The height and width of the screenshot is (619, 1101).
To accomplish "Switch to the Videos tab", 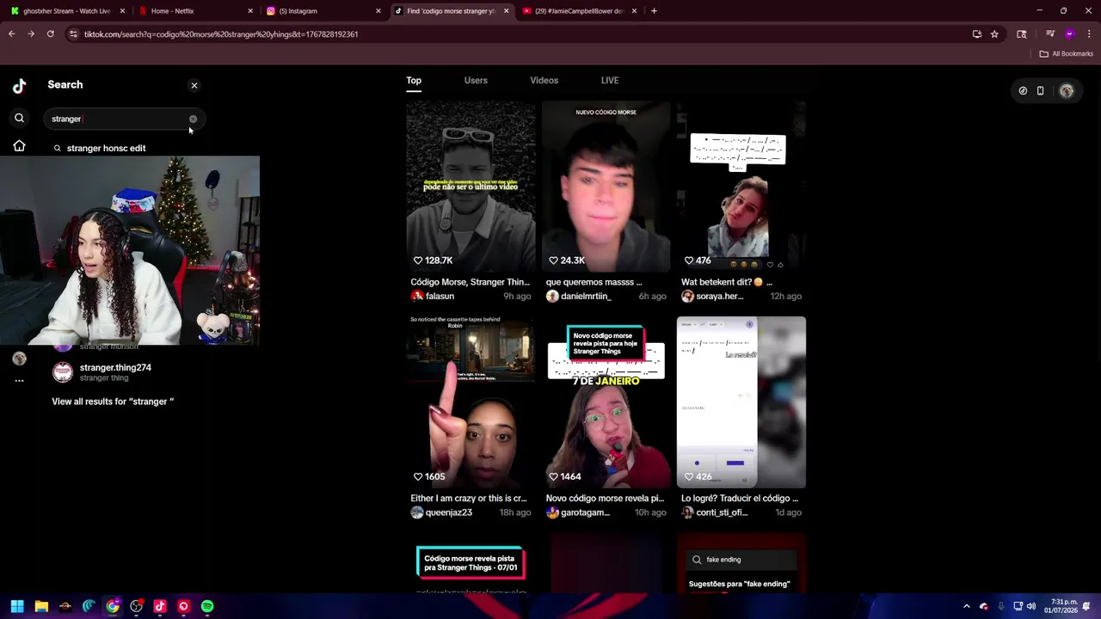I will tap(544, 80).
